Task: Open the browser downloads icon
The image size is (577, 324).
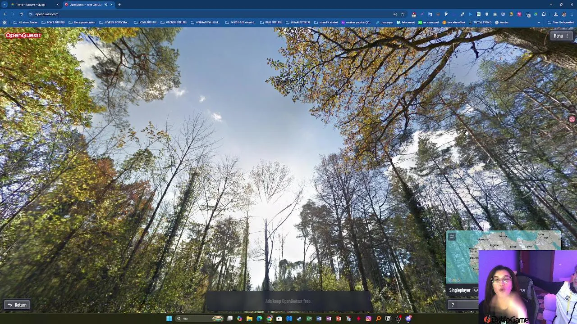Action: pyautogui.click(x=555, y=14)
